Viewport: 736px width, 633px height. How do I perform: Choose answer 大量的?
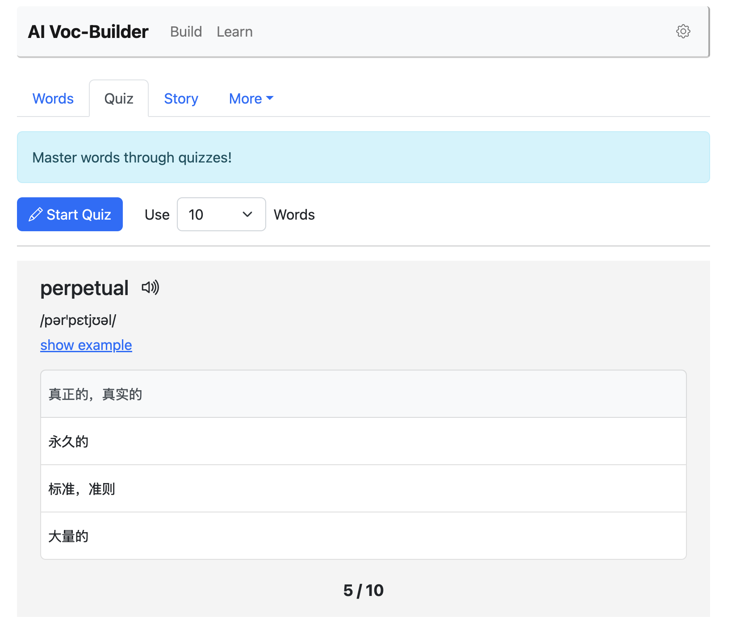364,536
